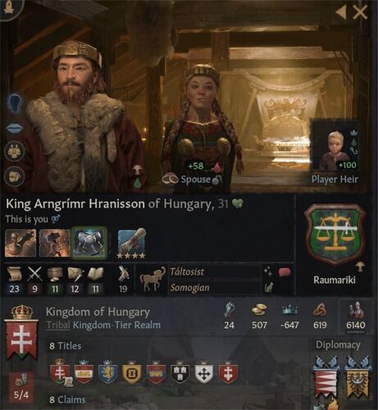Viewport: 378px width, 410px height.
Task: Click the Stewardship chest skill icon
Action: coord(55,274)
